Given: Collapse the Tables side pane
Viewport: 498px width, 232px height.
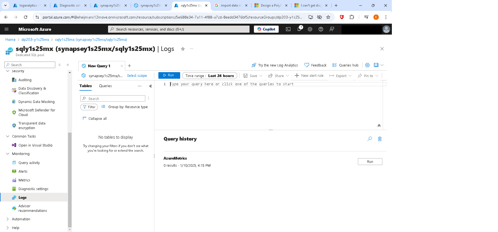Looking at the screenshot, I should click(150, 86).
